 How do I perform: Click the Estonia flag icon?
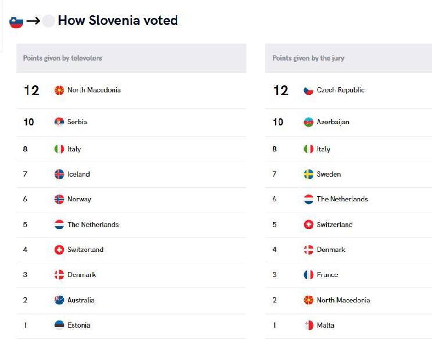coord(59,325)
